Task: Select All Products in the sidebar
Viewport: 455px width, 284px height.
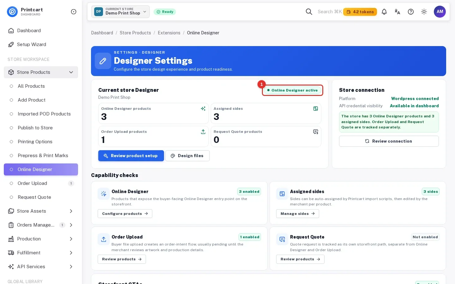Action: [x=41, y=86]
